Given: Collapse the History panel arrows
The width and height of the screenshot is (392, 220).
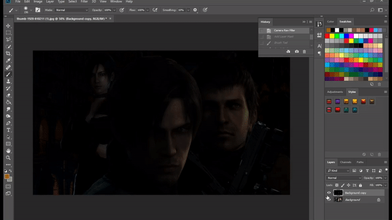Looking at the screenshot, I should [x=304, y=22].
